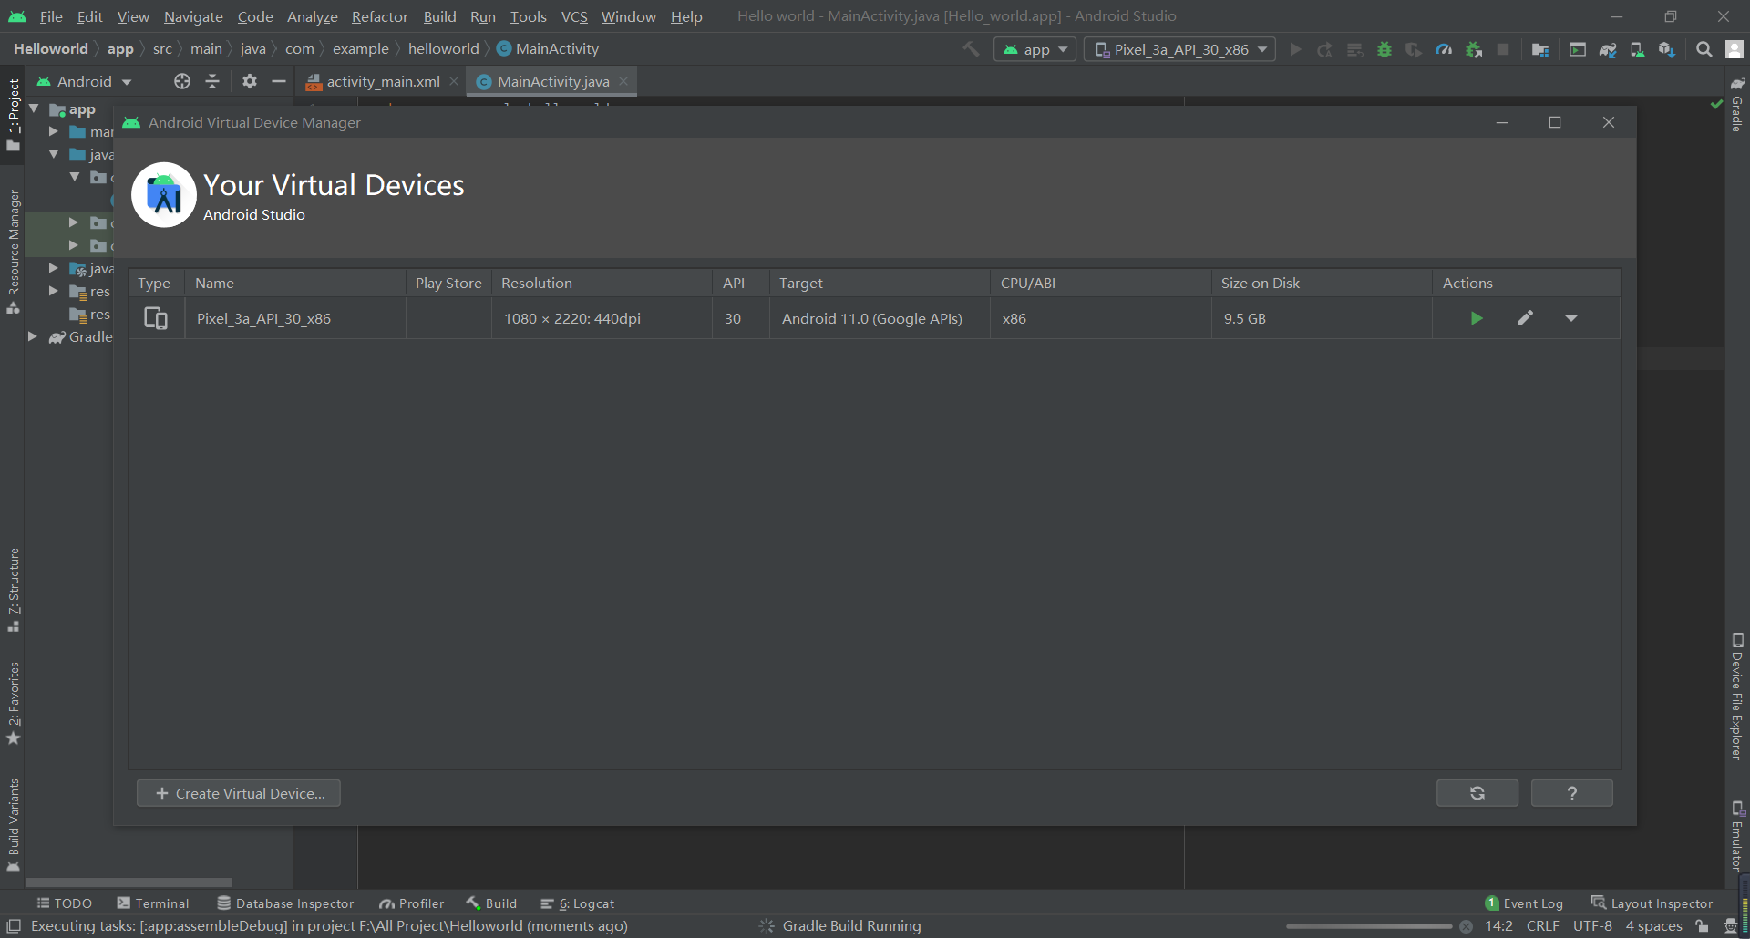
Task: Launch the Pixel_3a_API_30_x86 AVD with the green play icon
Action: click(1477, 318)
